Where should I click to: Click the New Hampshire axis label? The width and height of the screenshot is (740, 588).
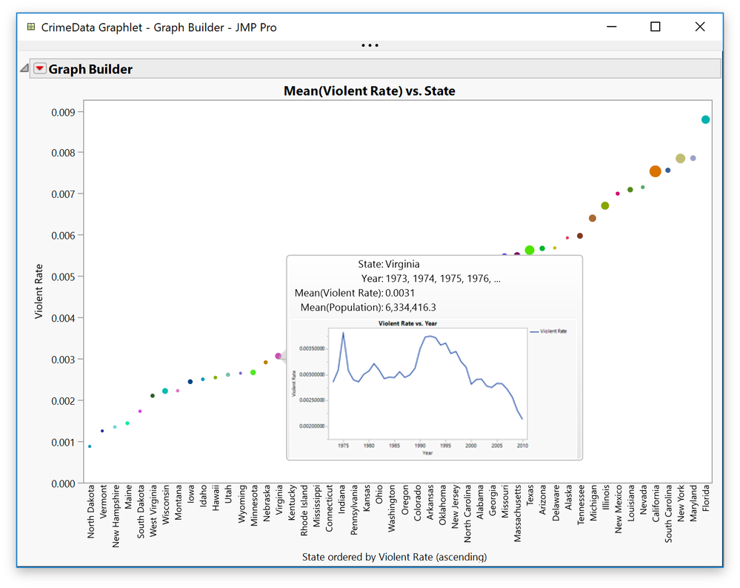116,516
